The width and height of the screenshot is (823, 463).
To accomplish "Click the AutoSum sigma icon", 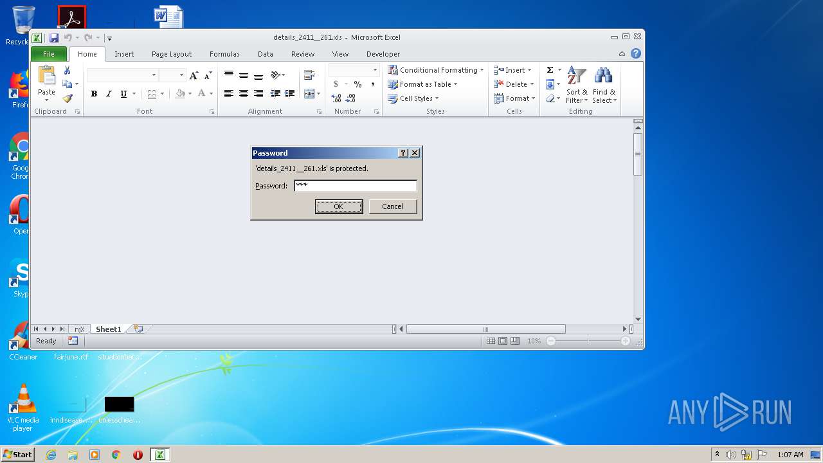I will [550, 70].
